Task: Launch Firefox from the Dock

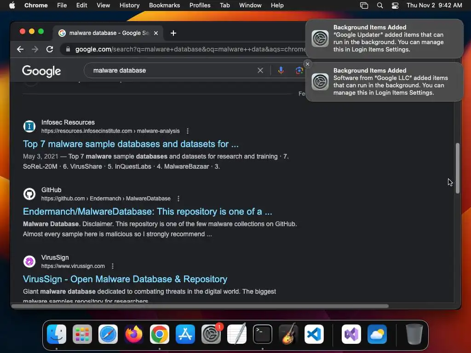Action: pos(134,334)
